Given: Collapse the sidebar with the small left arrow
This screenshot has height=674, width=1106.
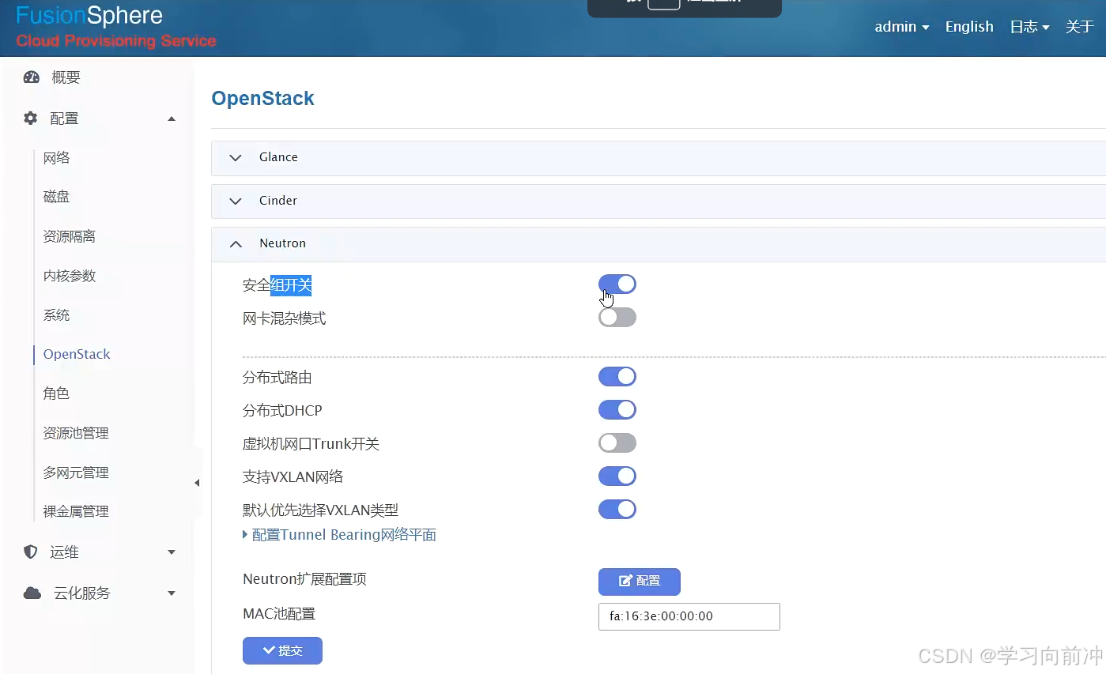Looking at the screenshot, I should 197,483.
